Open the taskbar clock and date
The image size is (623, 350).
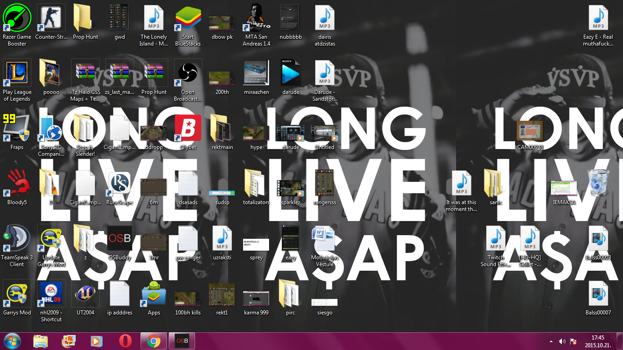[598, 341]
